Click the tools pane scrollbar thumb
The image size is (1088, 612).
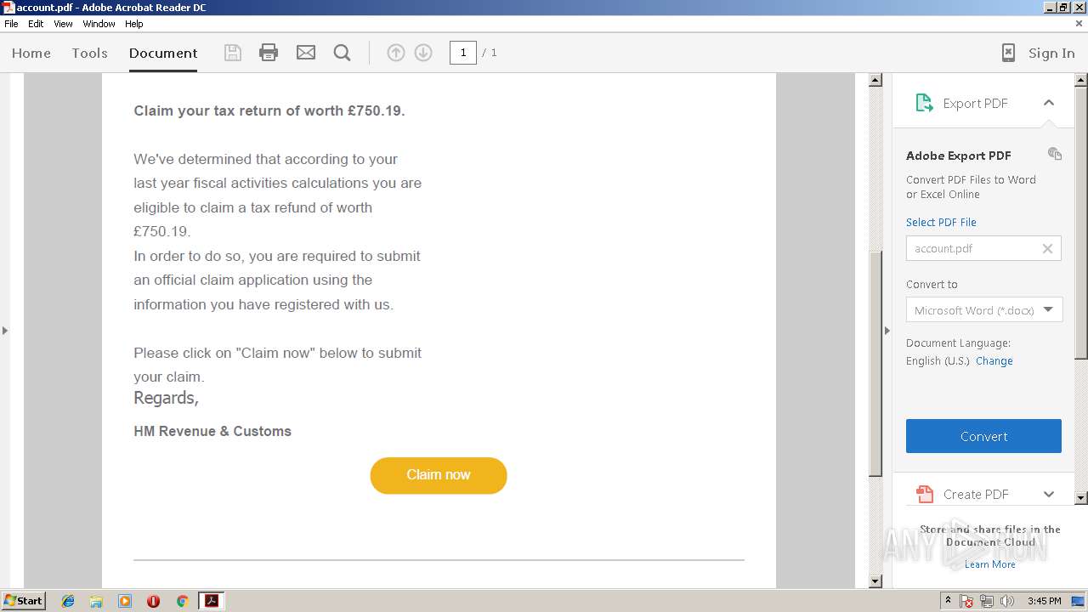1081,223
